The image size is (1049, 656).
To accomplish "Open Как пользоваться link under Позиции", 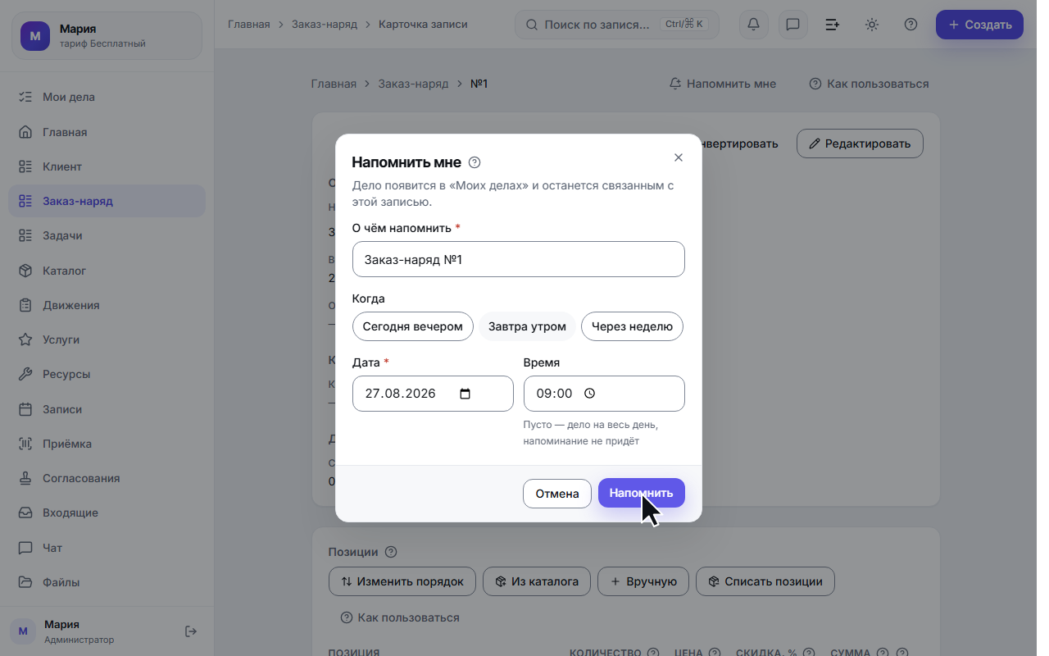I will [x=400, y=617].
